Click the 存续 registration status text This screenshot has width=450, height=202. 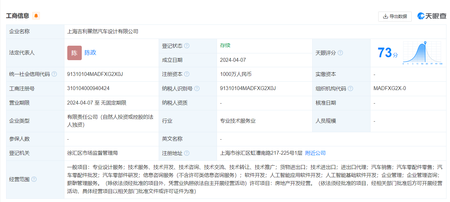point(225,46)
